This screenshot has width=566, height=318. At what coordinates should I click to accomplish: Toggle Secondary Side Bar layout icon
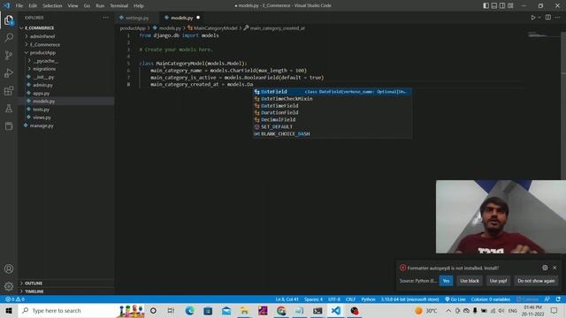[x=502, y=6]
